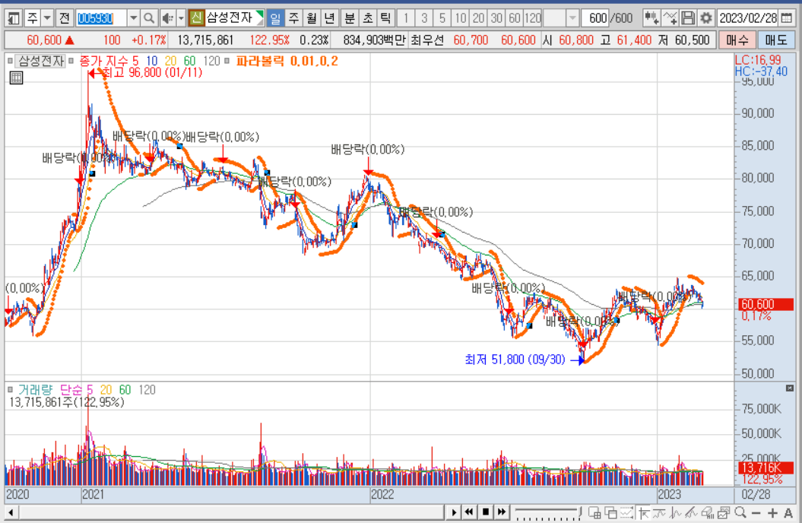Switch to the 분 minute chart
The width and height of the screenshot is (802, 523).
[x=350, y=18]
